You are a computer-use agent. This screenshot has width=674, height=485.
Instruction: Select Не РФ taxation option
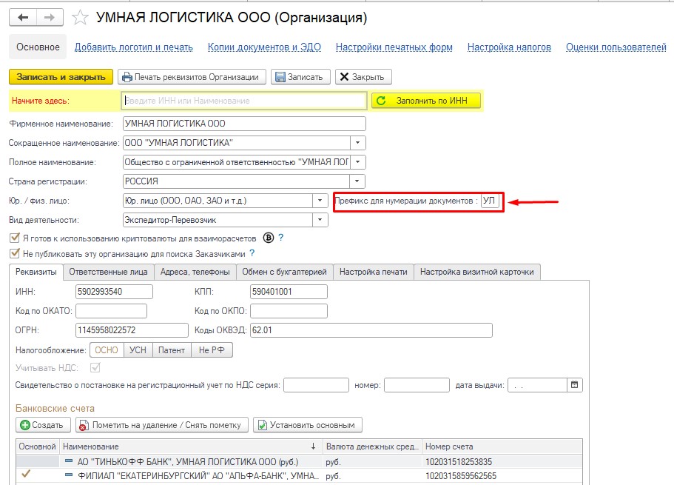pyautogui.click(x=212, y=350)
